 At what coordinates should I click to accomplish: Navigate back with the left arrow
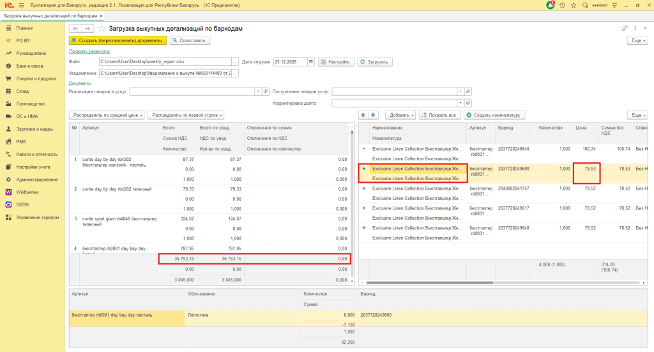tap(75, 29)
